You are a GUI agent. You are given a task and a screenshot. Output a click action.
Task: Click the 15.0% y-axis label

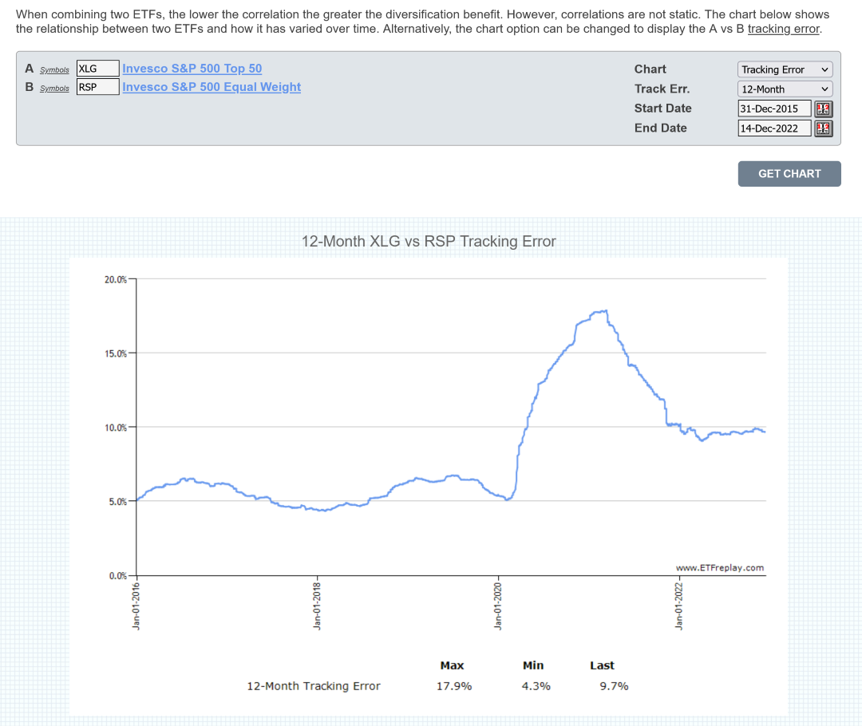click(x=116, y=353)
